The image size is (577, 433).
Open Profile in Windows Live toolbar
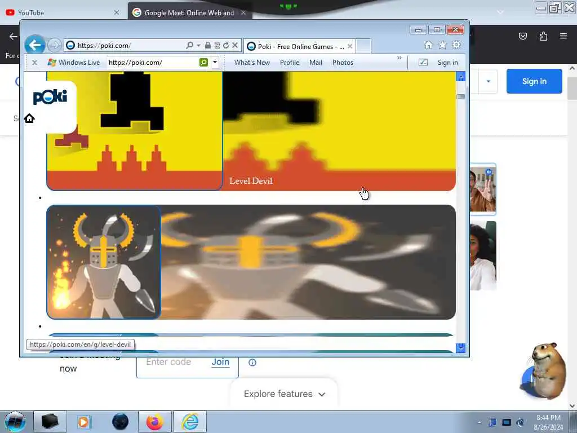(290, 63)
